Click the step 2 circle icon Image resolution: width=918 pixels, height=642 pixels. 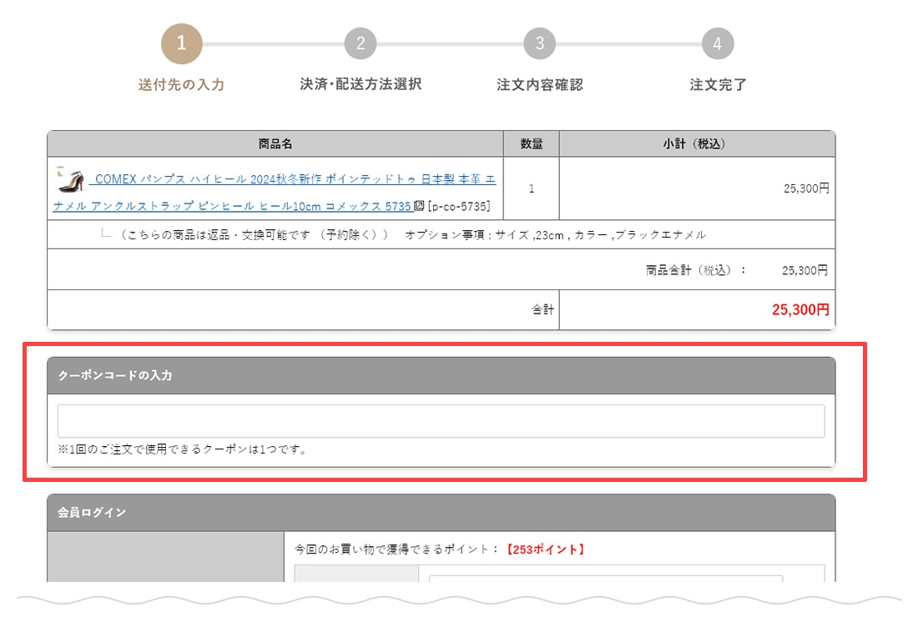pyautogui.click(x=361, y=43)
